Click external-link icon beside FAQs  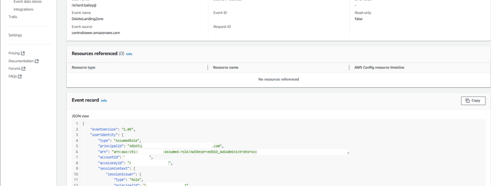[x=20, y=76]
